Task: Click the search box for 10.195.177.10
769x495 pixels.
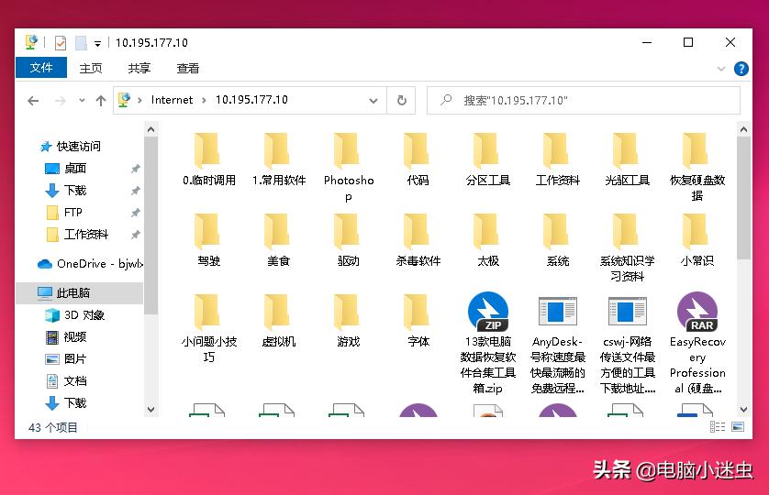Action: click(584, 101)
